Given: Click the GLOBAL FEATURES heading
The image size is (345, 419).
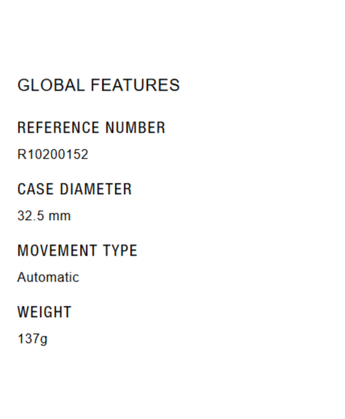Looking at the screenshot, I should (99, 85).
